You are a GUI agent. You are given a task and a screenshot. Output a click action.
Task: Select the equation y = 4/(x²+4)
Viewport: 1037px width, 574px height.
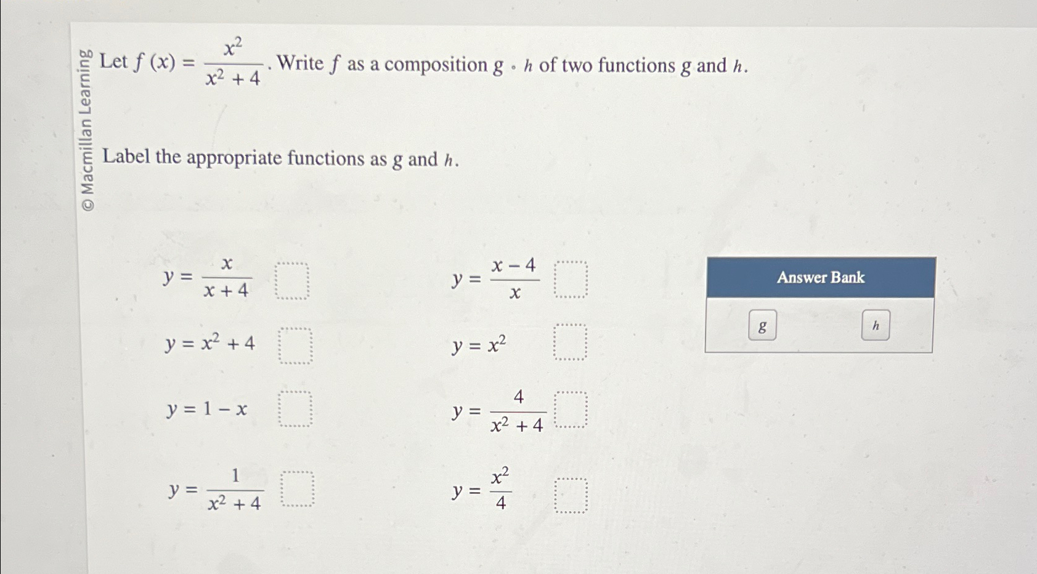pyautogui.click(x=497, y=411)
